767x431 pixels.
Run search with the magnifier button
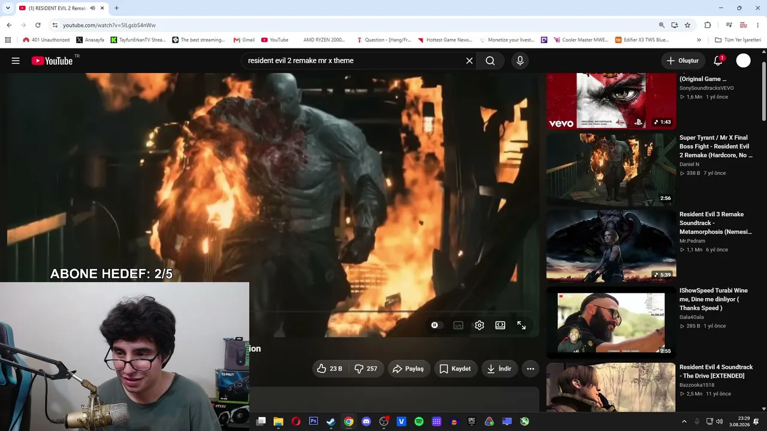[x=490, y=60]
